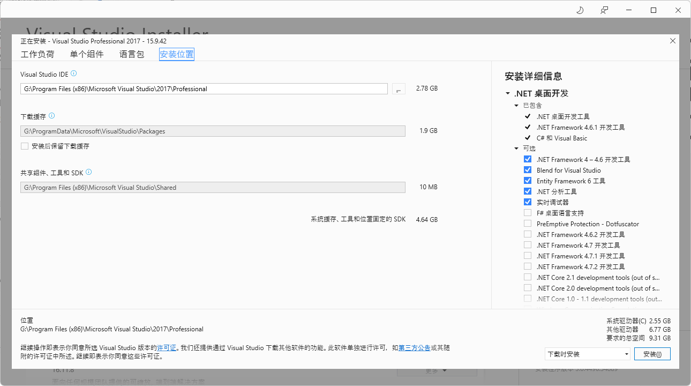Click the info icon beside 下载缓存
This screenshot has width=691, height=386.
coord(51,116)
